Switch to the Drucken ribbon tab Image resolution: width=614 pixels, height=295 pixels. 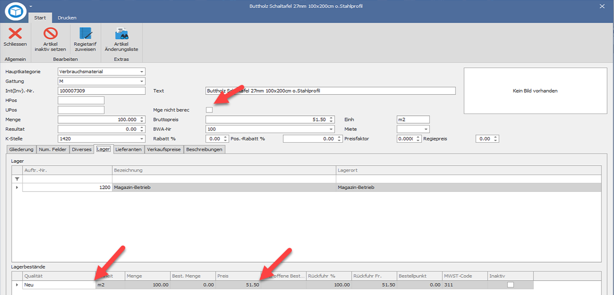click(x=67, y=18)
